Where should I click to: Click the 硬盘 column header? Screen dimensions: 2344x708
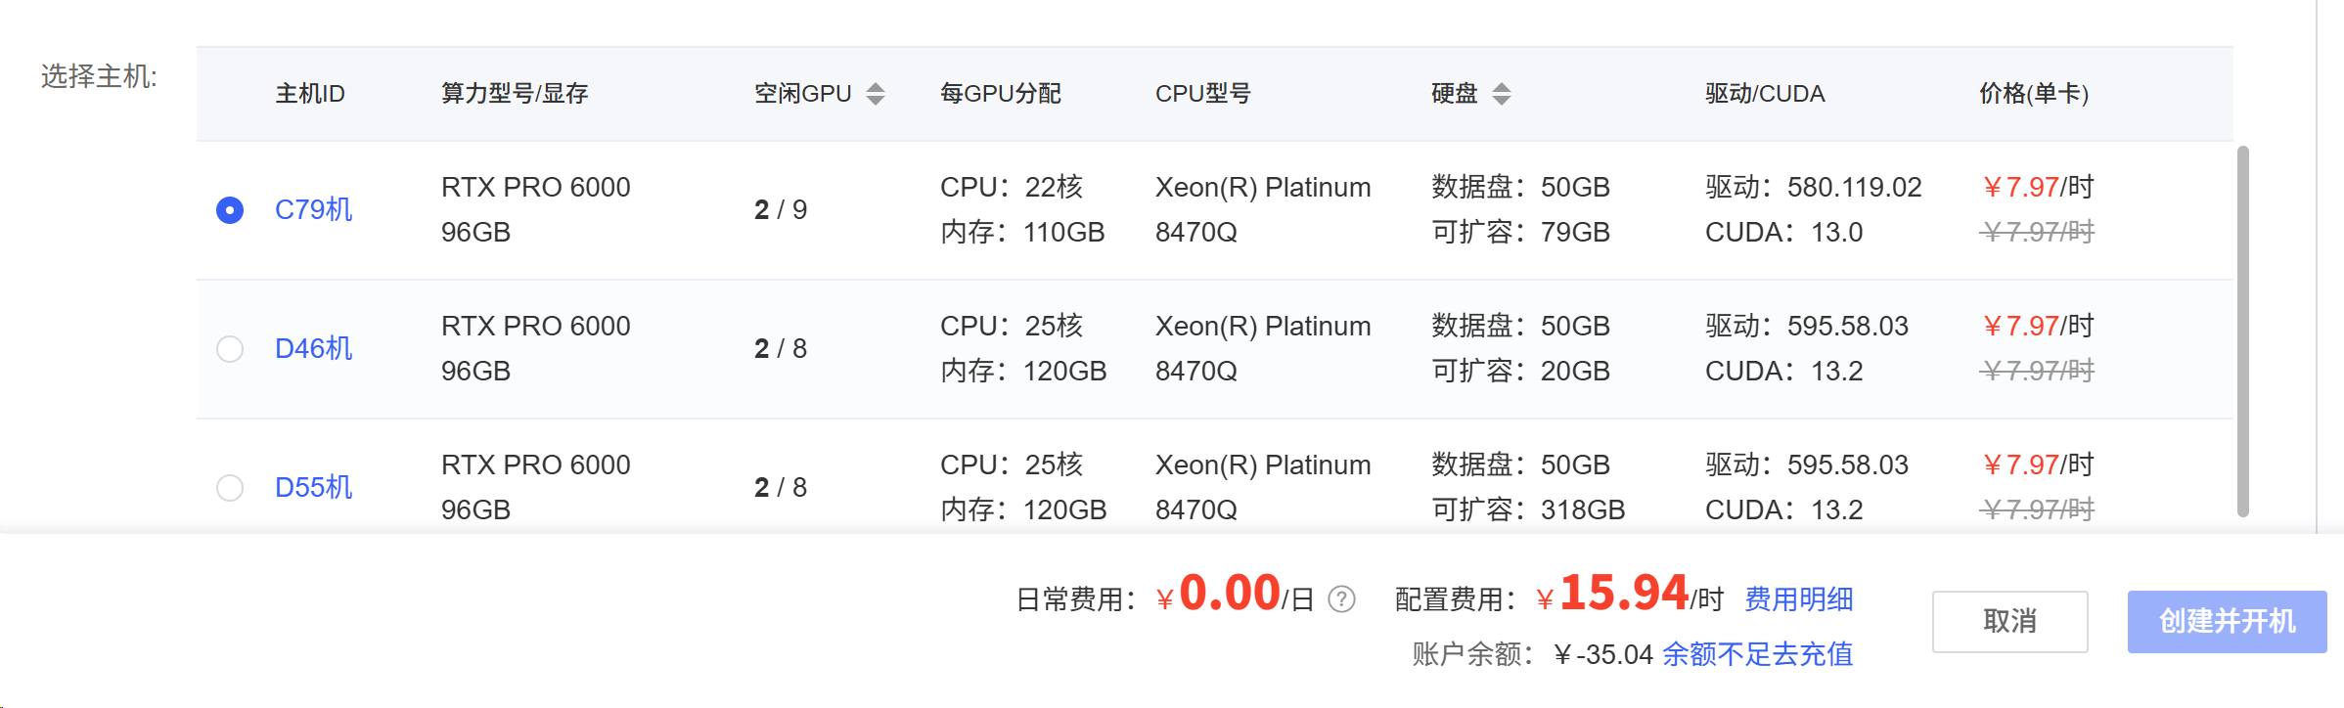(x=1455, y=94)
